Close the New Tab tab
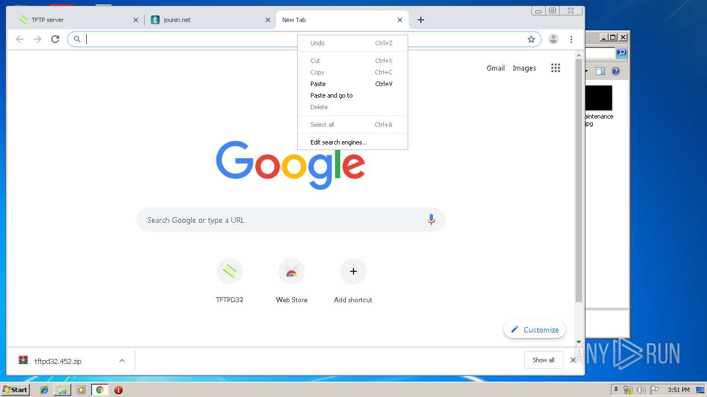 coord(400,20)
